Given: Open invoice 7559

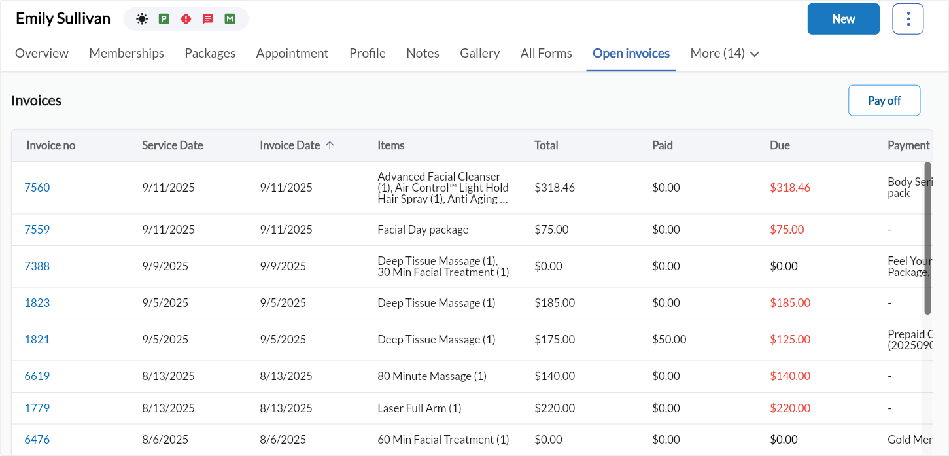Looking at the screenshot, I should [x=37, y=230].
